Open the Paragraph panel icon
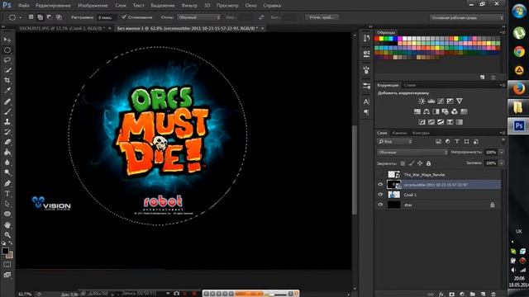Viewport: 529px width, 297px height. (366, 112)
